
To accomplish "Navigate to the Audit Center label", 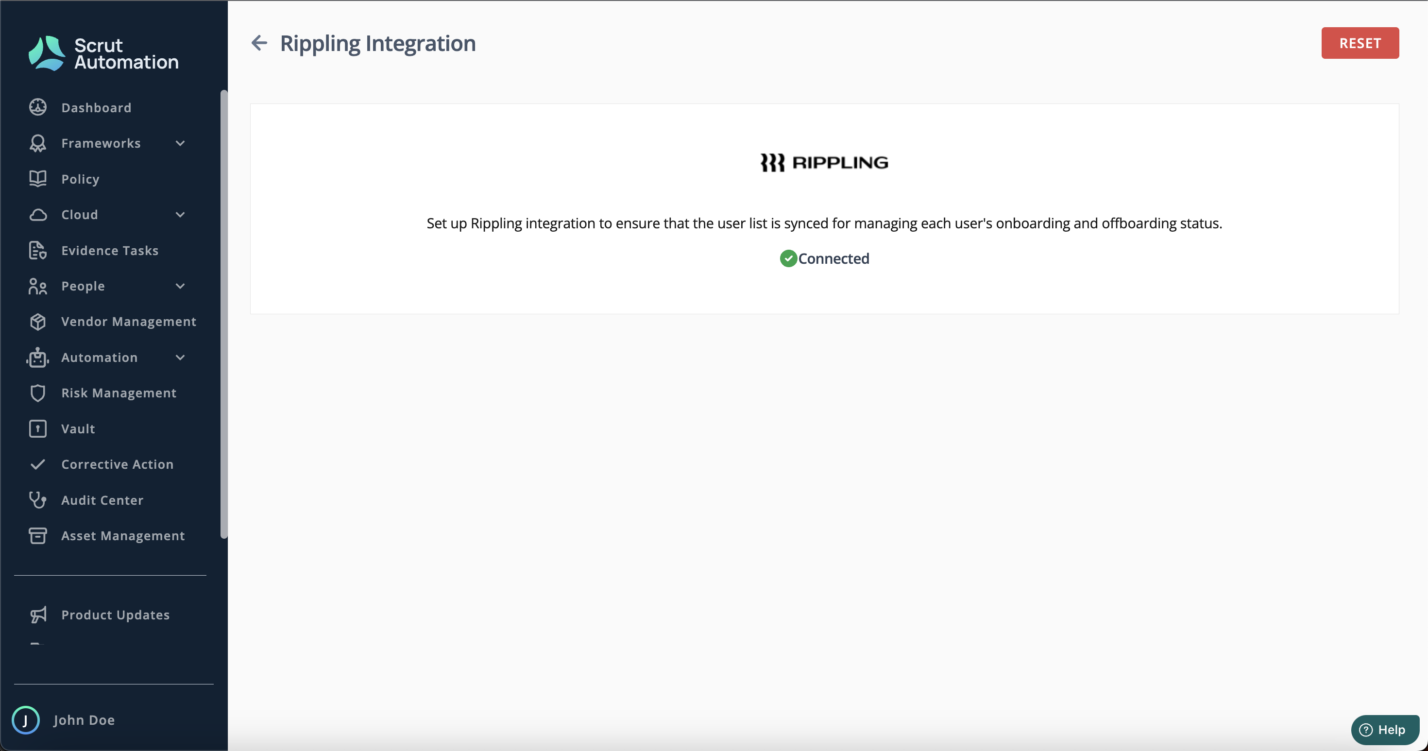I will 102,500.
